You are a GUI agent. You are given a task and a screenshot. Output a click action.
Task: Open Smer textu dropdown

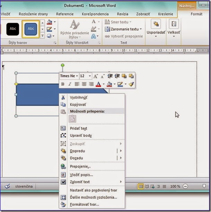point(118,22)
